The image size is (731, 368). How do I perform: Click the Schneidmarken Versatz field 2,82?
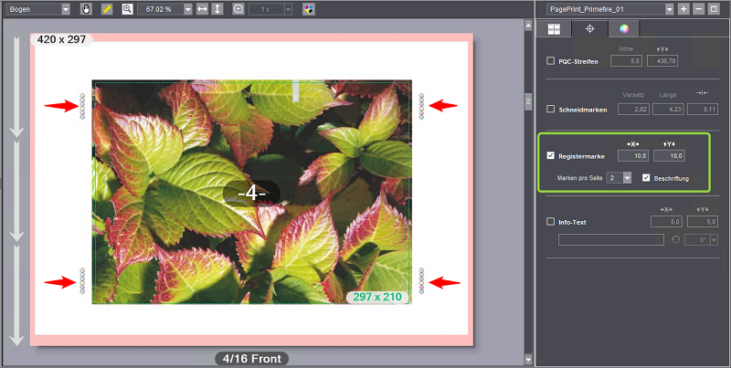coord(633,109)
